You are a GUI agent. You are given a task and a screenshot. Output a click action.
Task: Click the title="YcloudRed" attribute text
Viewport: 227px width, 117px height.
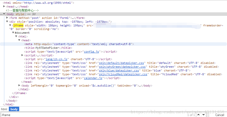tap(165, 74)
